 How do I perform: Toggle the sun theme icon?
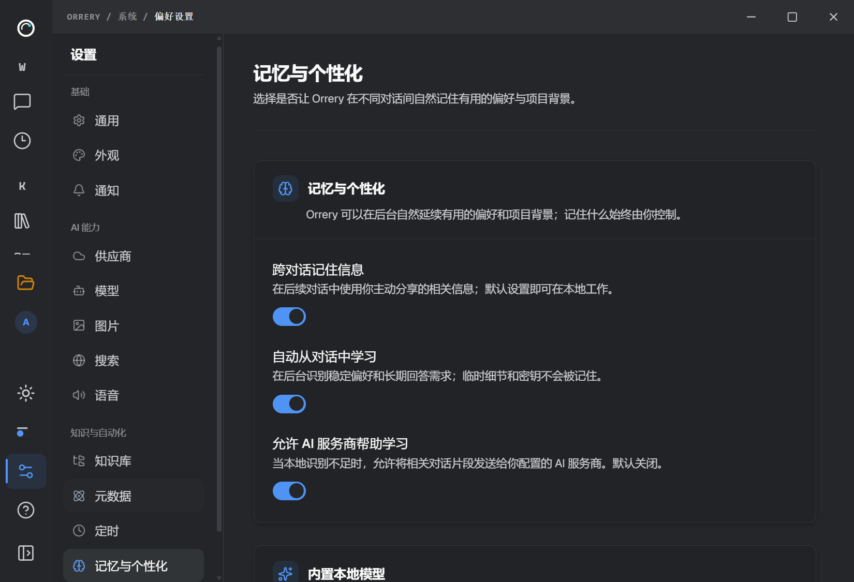coord(26,393)
